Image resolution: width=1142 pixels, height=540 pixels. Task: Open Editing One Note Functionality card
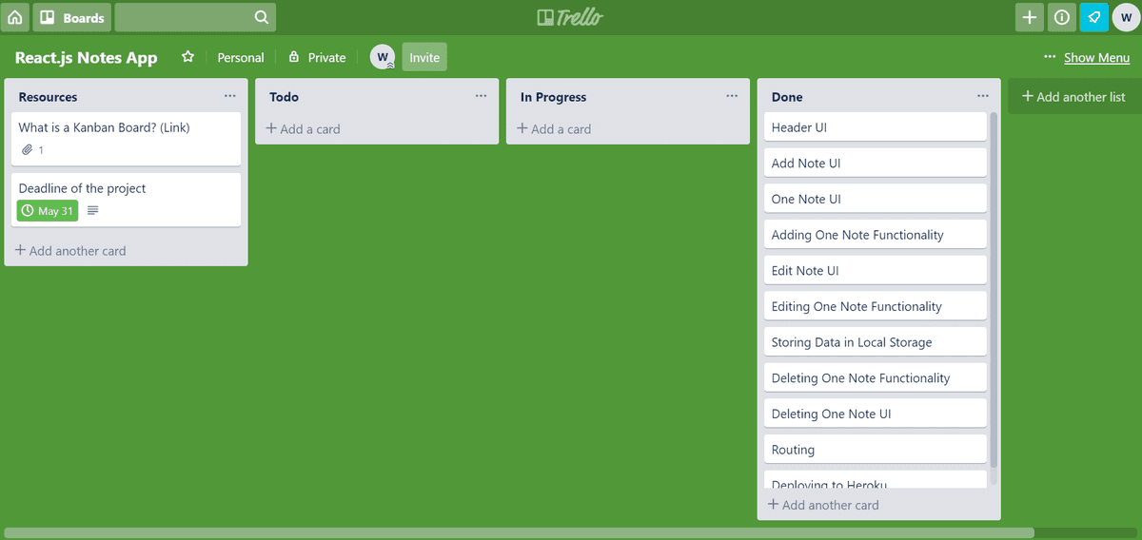pos(876,306)
